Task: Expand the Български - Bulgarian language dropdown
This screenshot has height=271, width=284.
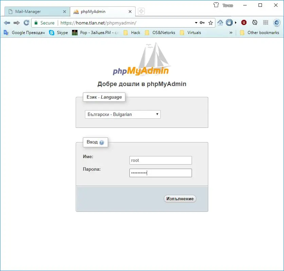Action: [123, 115]
